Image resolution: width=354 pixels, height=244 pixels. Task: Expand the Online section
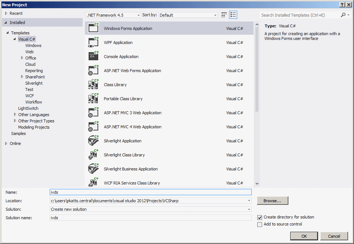[x=6, y=143]
